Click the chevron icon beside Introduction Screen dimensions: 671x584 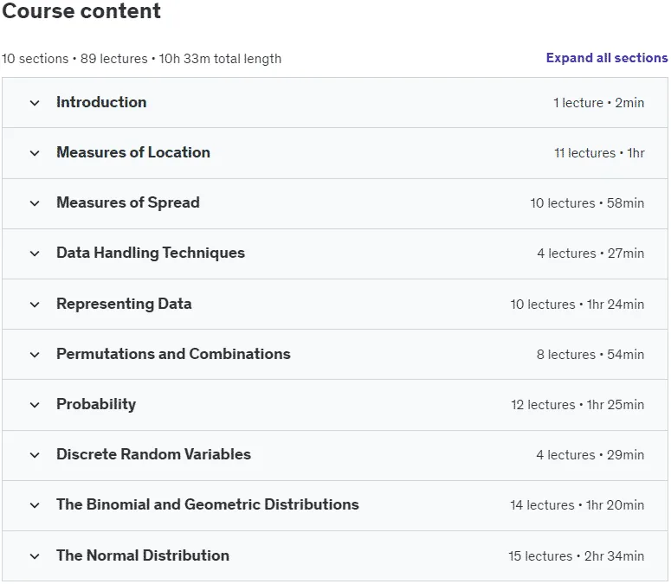pyautogui.click(x=35, y=103)
